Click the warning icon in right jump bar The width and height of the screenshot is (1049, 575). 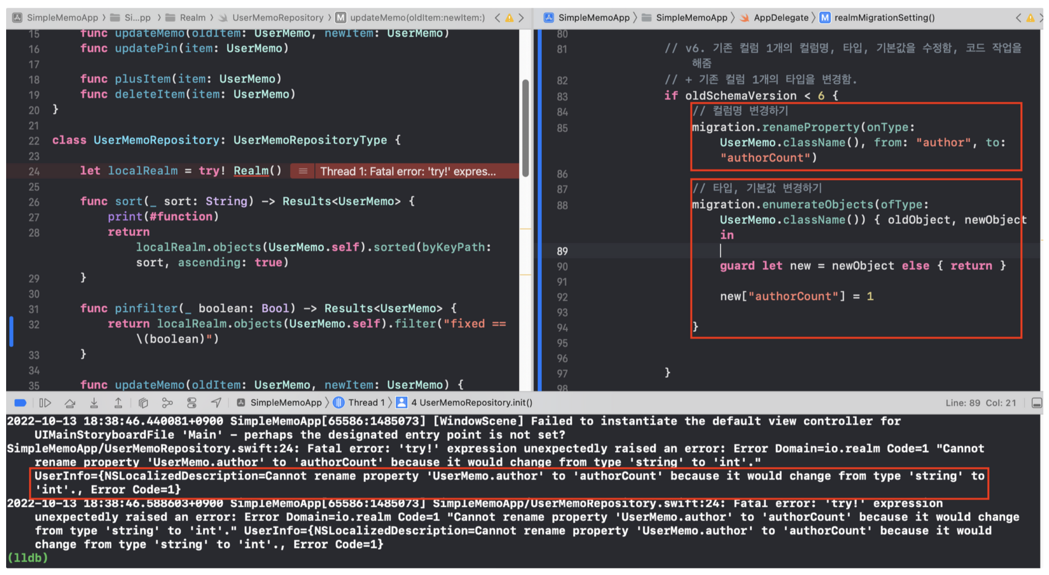tap(1031, 18)
